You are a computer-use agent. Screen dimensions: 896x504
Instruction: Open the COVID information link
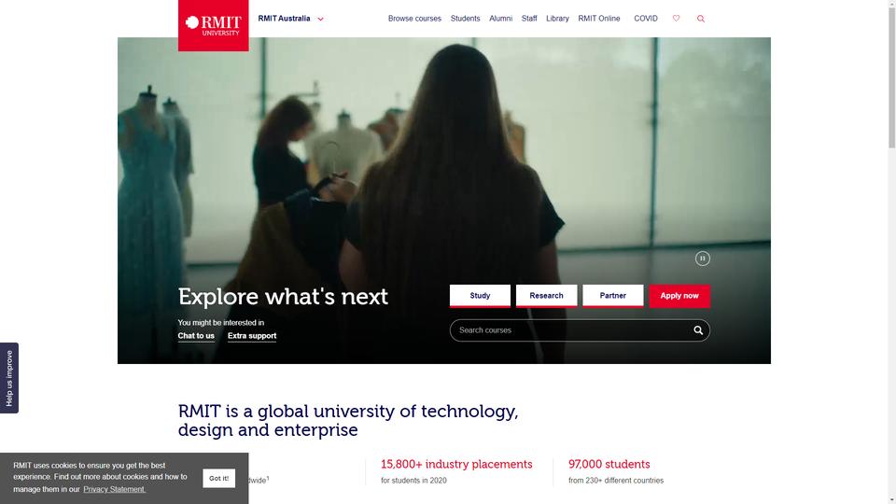646,19
